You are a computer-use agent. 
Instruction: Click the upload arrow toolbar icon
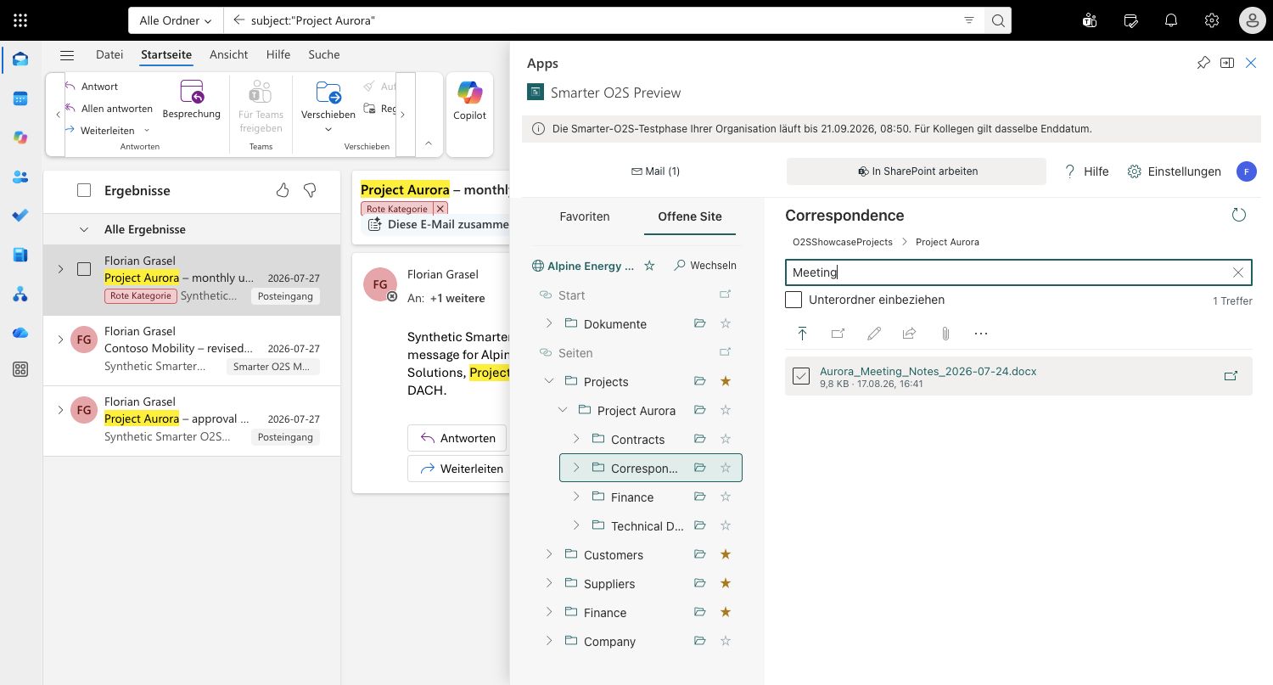click(x=802, y=334)
